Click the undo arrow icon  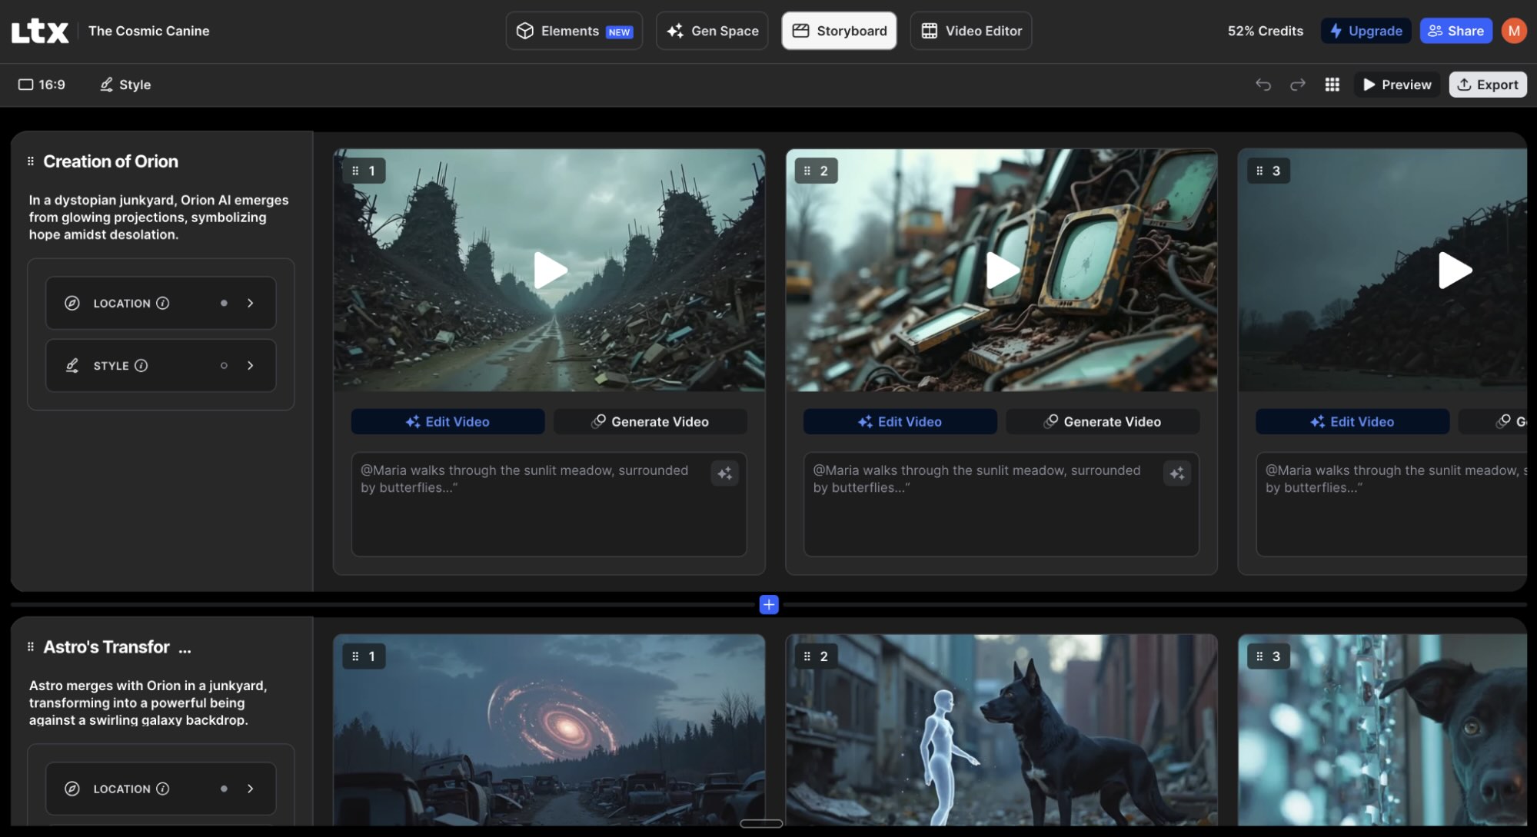pos(1263,85)
